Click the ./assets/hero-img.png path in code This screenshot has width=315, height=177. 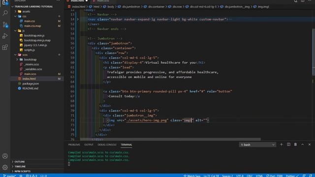(147, 120)
